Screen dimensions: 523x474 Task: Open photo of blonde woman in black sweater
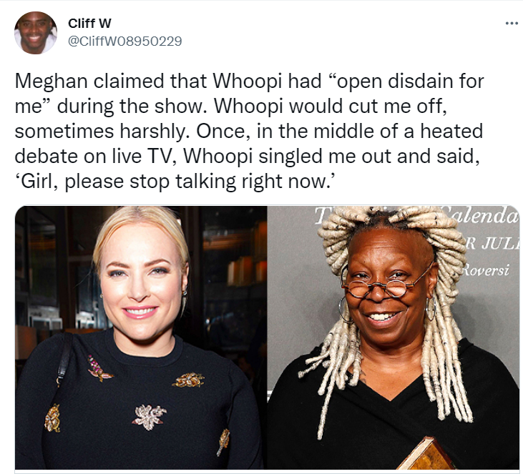click(141, 337)
